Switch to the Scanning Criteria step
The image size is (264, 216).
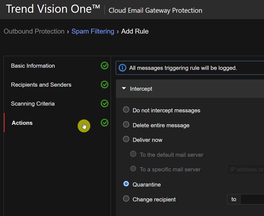coord(33,104)
